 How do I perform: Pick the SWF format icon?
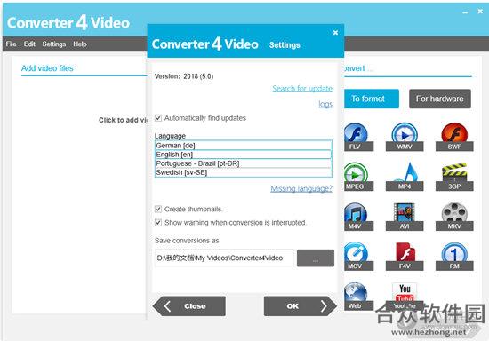454,137
